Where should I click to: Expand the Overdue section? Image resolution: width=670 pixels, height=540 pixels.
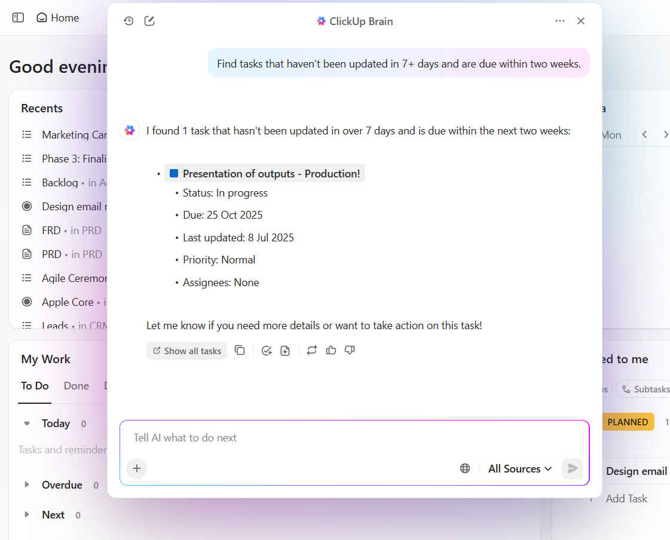pyautogui.click(x=26, y=484)
